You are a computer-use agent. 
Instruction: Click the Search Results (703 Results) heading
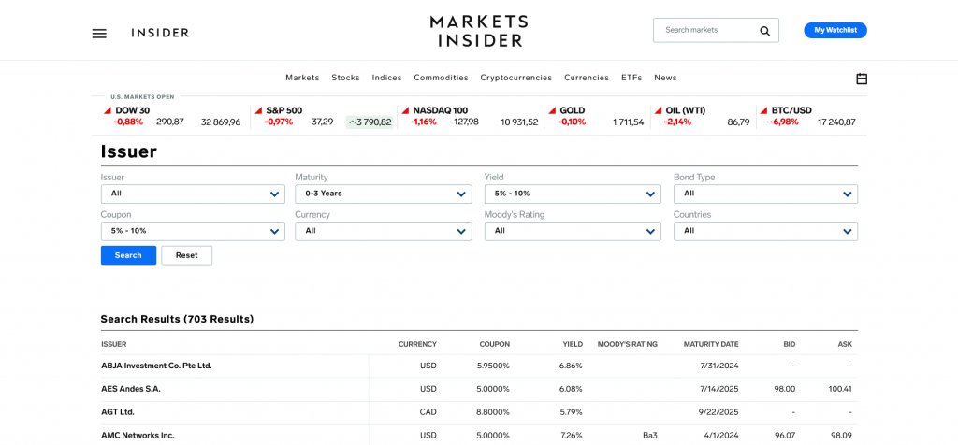[x=177, y=319]
